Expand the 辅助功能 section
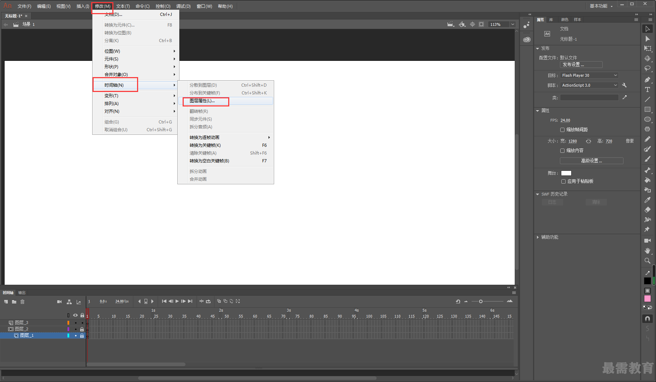 (538, 237)
